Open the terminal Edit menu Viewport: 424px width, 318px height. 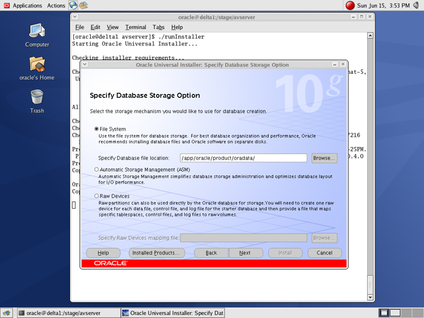click(95, 27)
